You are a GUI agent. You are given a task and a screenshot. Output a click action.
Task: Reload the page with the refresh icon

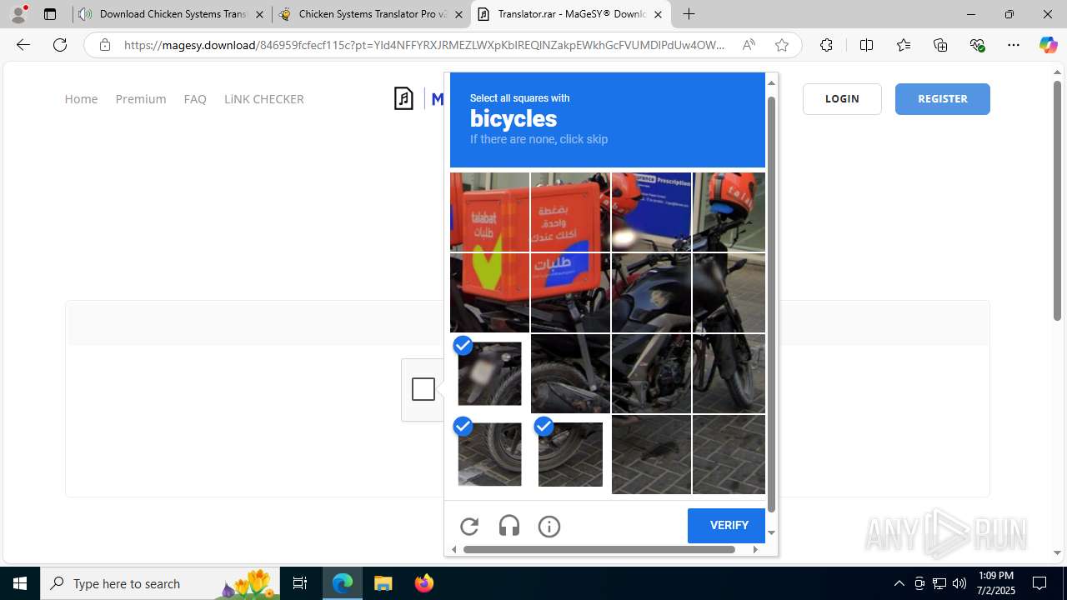tap(60, 45)
